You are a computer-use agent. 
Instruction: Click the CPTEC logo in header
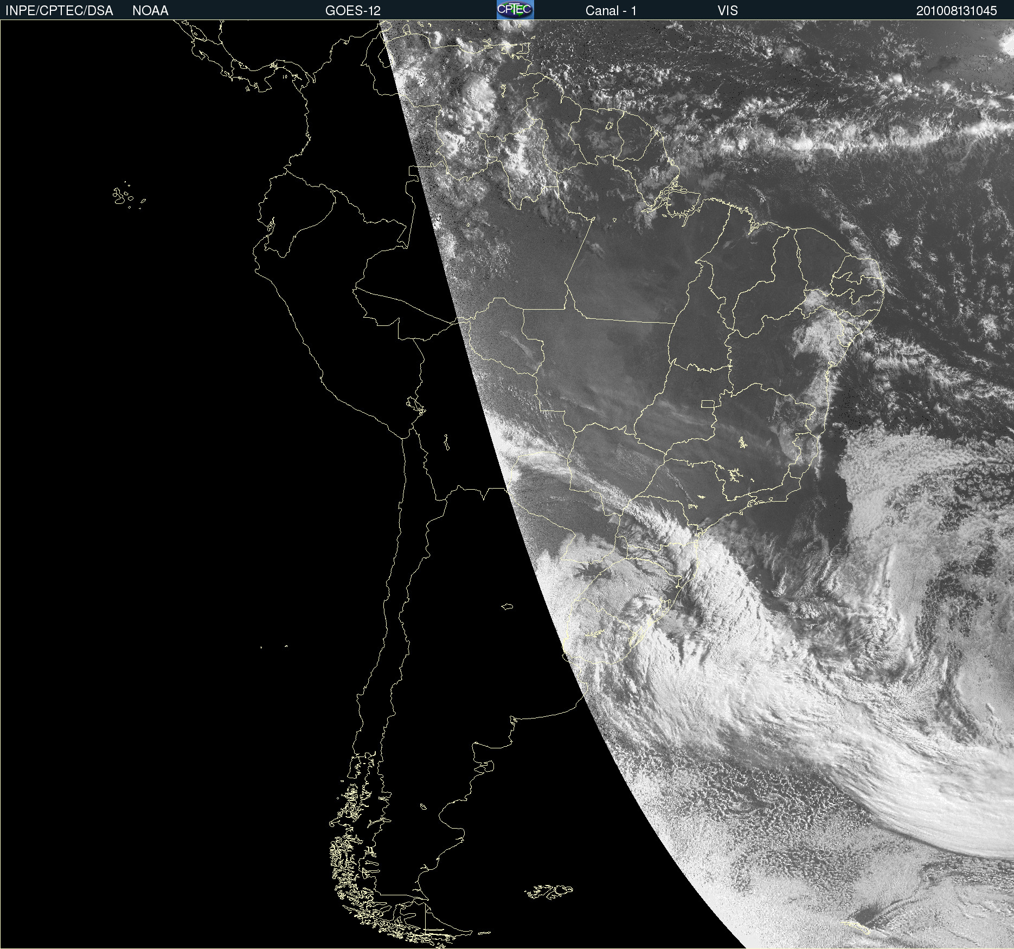515,10
